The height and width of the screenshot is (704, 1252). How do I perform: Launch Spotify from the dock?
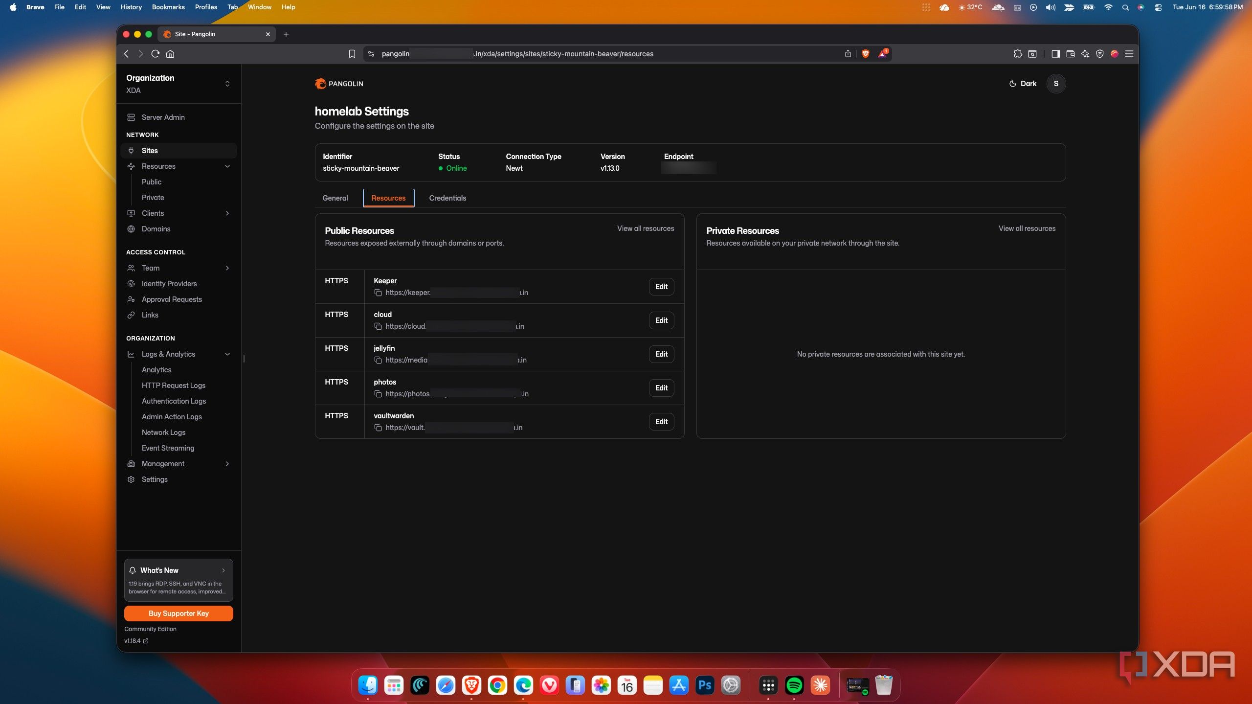(794, 685)
